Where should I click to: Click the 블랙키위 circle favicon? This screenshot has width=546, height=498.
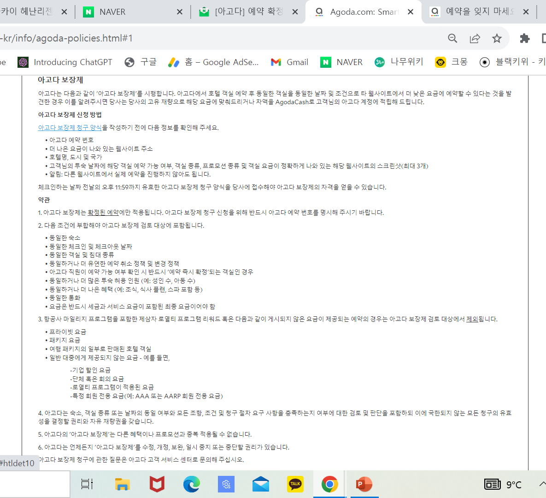484,62
